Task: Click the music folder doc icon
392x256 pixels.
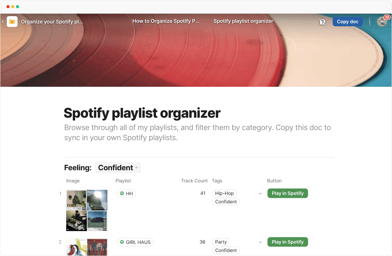Action: pos(12,22)
